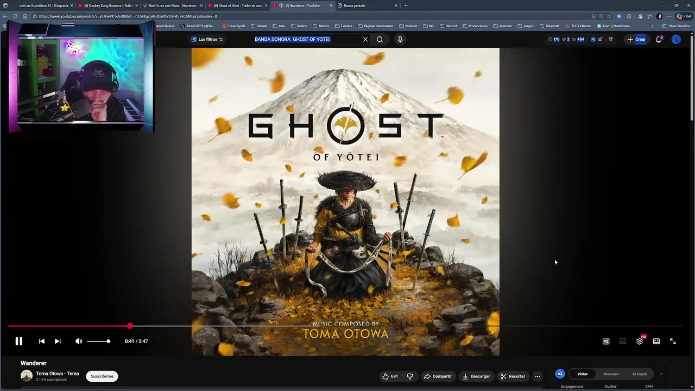Image resolution: width=695 pixels, height=391 pixels.
Task: Collapse the IQ panel chevron
Action: point(661,374)
